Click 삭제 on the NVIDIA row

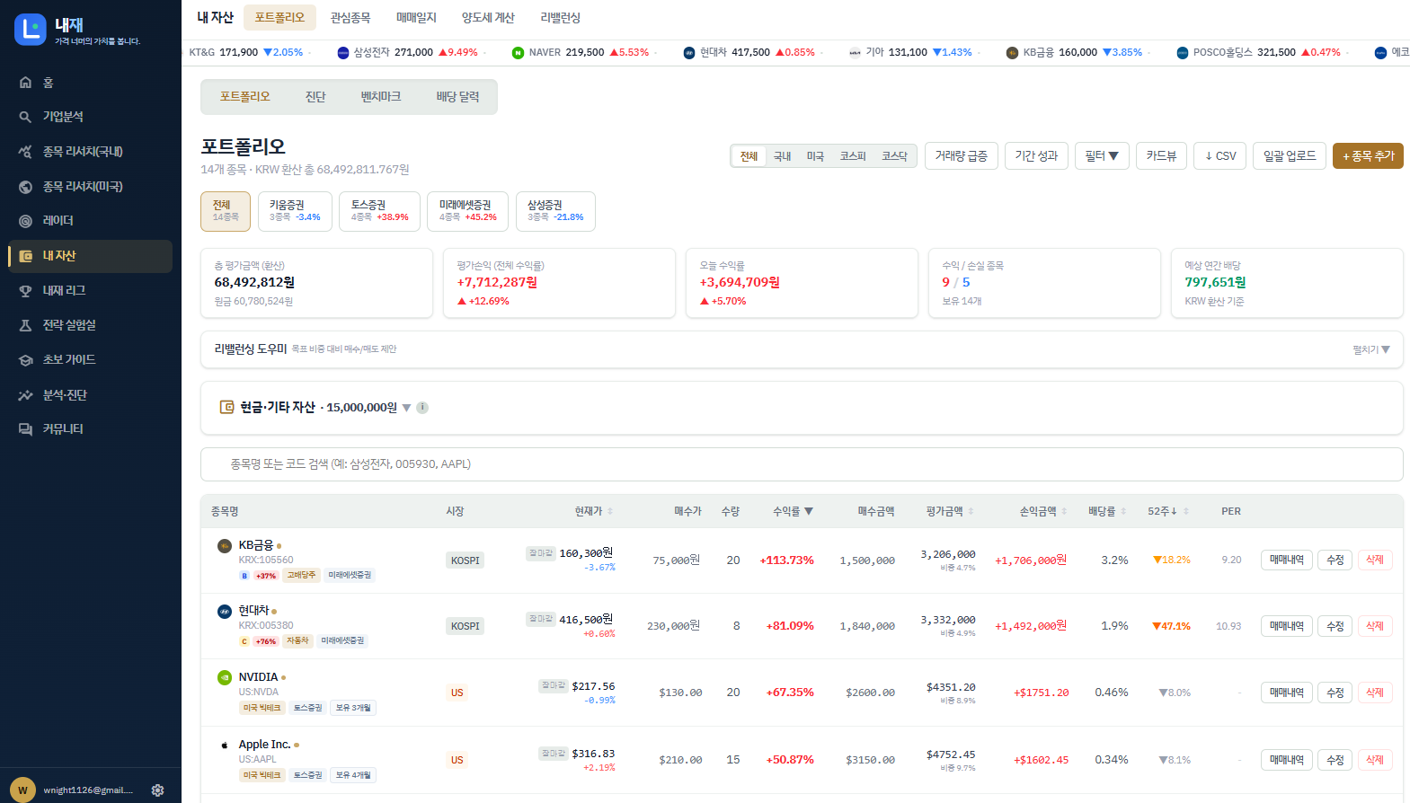(1375, 693)
